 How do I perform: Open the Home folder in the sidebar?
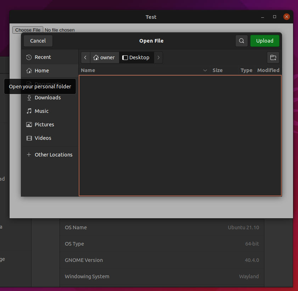pos(50,71)
